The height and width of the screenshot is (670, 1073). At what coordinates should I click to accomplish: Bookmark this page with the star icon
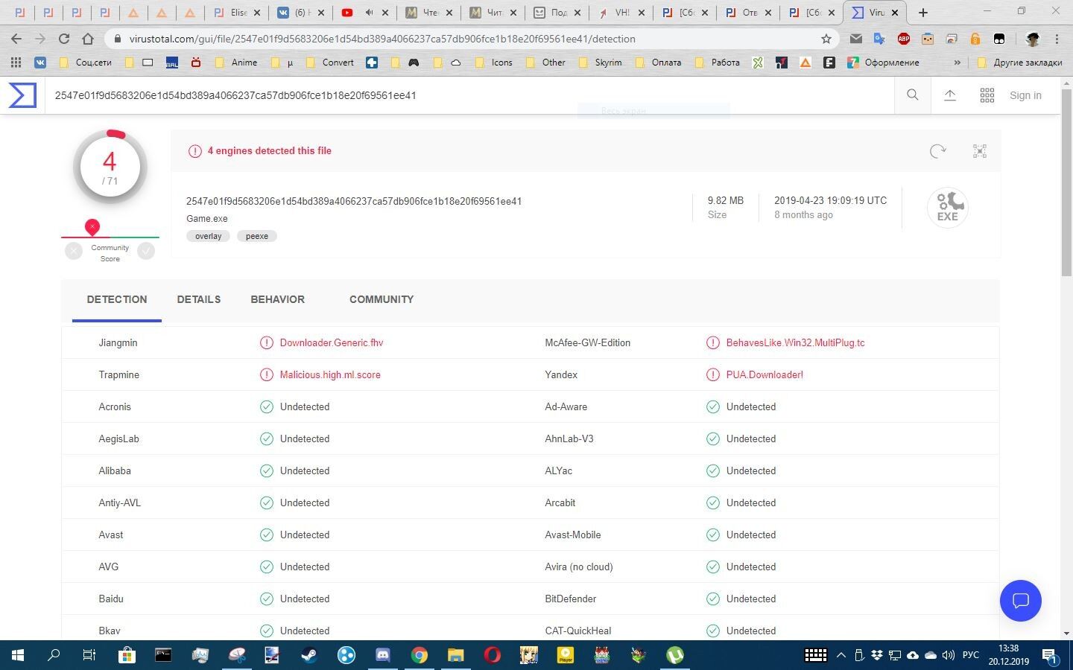point(826,39)
